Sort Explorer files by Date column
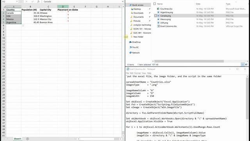This screenshot has height=141, width=250. point(198,4)
